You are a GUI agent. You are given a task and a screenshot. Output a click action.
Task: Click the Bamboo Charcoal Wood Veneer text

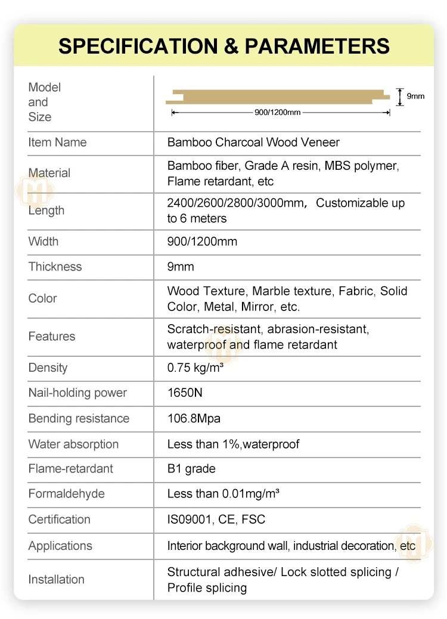click(253, 142)
